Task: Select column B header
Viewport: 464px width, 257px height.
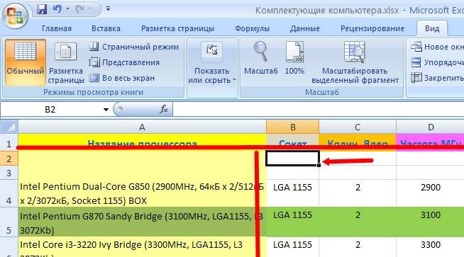Action: (x=293, y=127)
